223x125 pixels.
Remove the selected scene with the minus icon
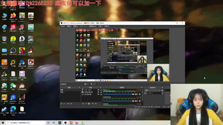(64, 104)
